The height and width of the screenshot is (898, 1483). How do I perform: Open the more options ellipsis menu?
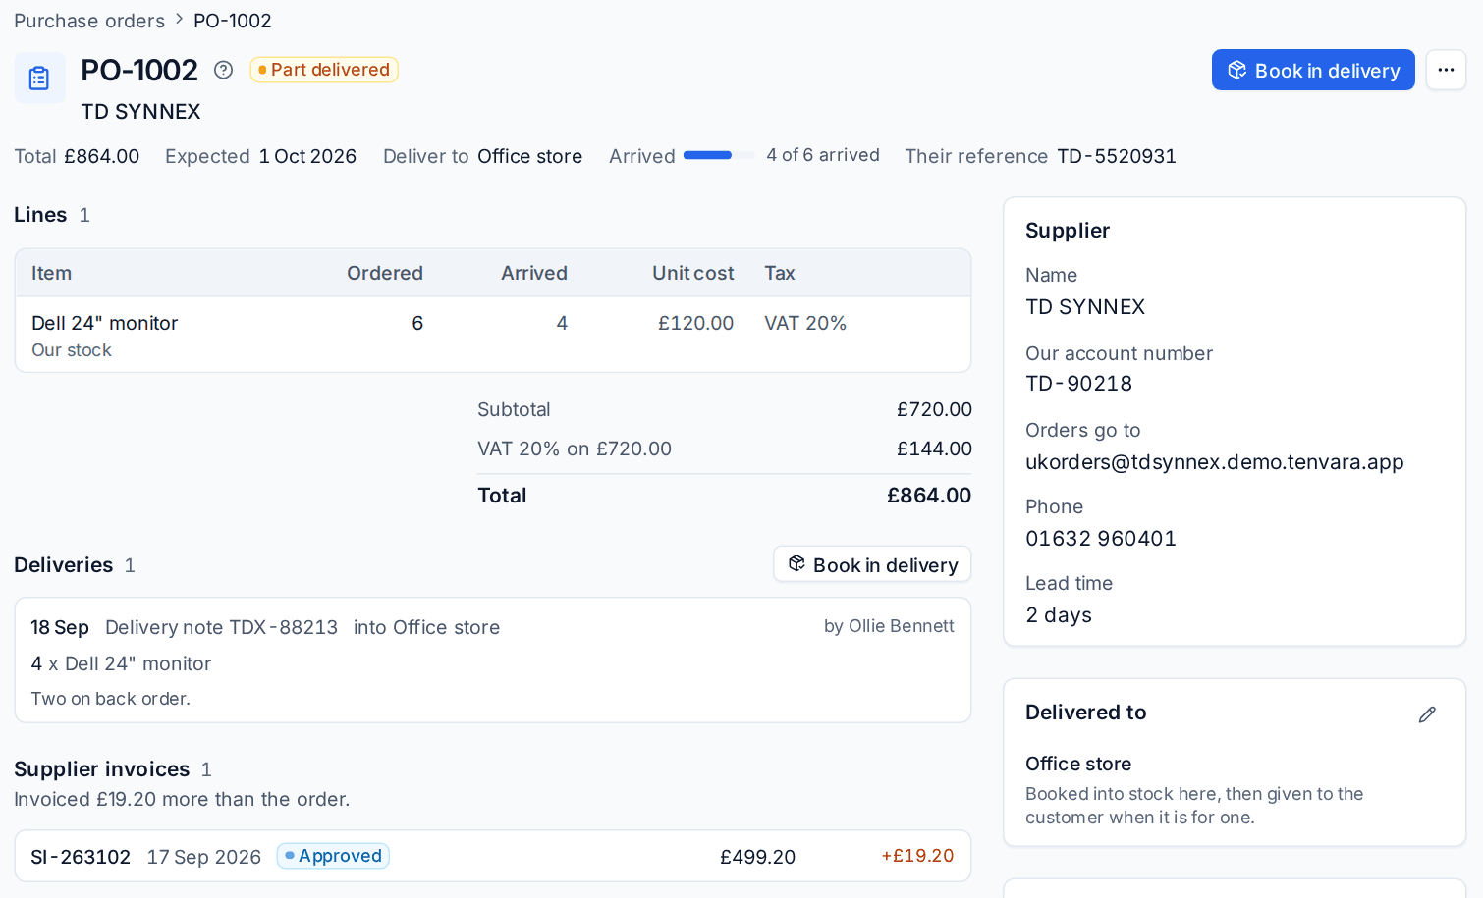pos(1446,70)
